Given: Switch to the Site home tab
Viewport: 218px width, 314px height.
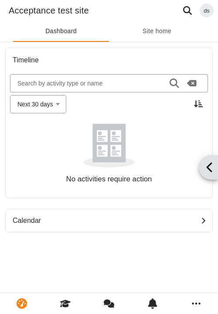Looking at the screenshot, I should pos(157,31).
